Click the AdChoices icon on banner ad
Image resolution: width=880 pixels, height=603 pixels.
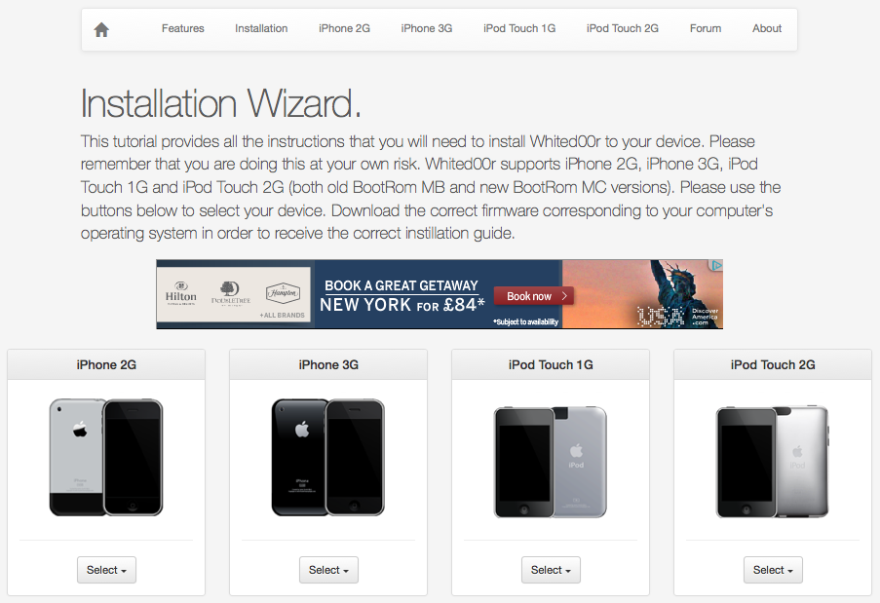716,265
